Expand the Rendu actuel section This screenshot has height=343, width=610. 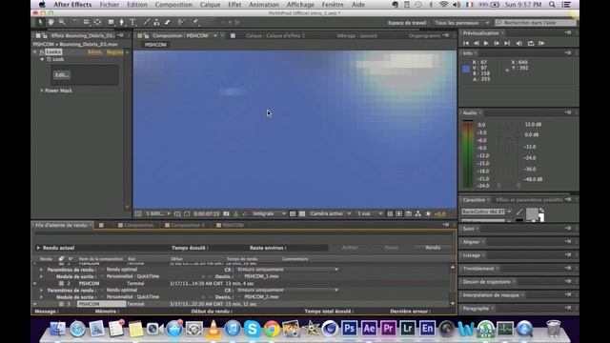pyautogui.click(x=38, y=248)
